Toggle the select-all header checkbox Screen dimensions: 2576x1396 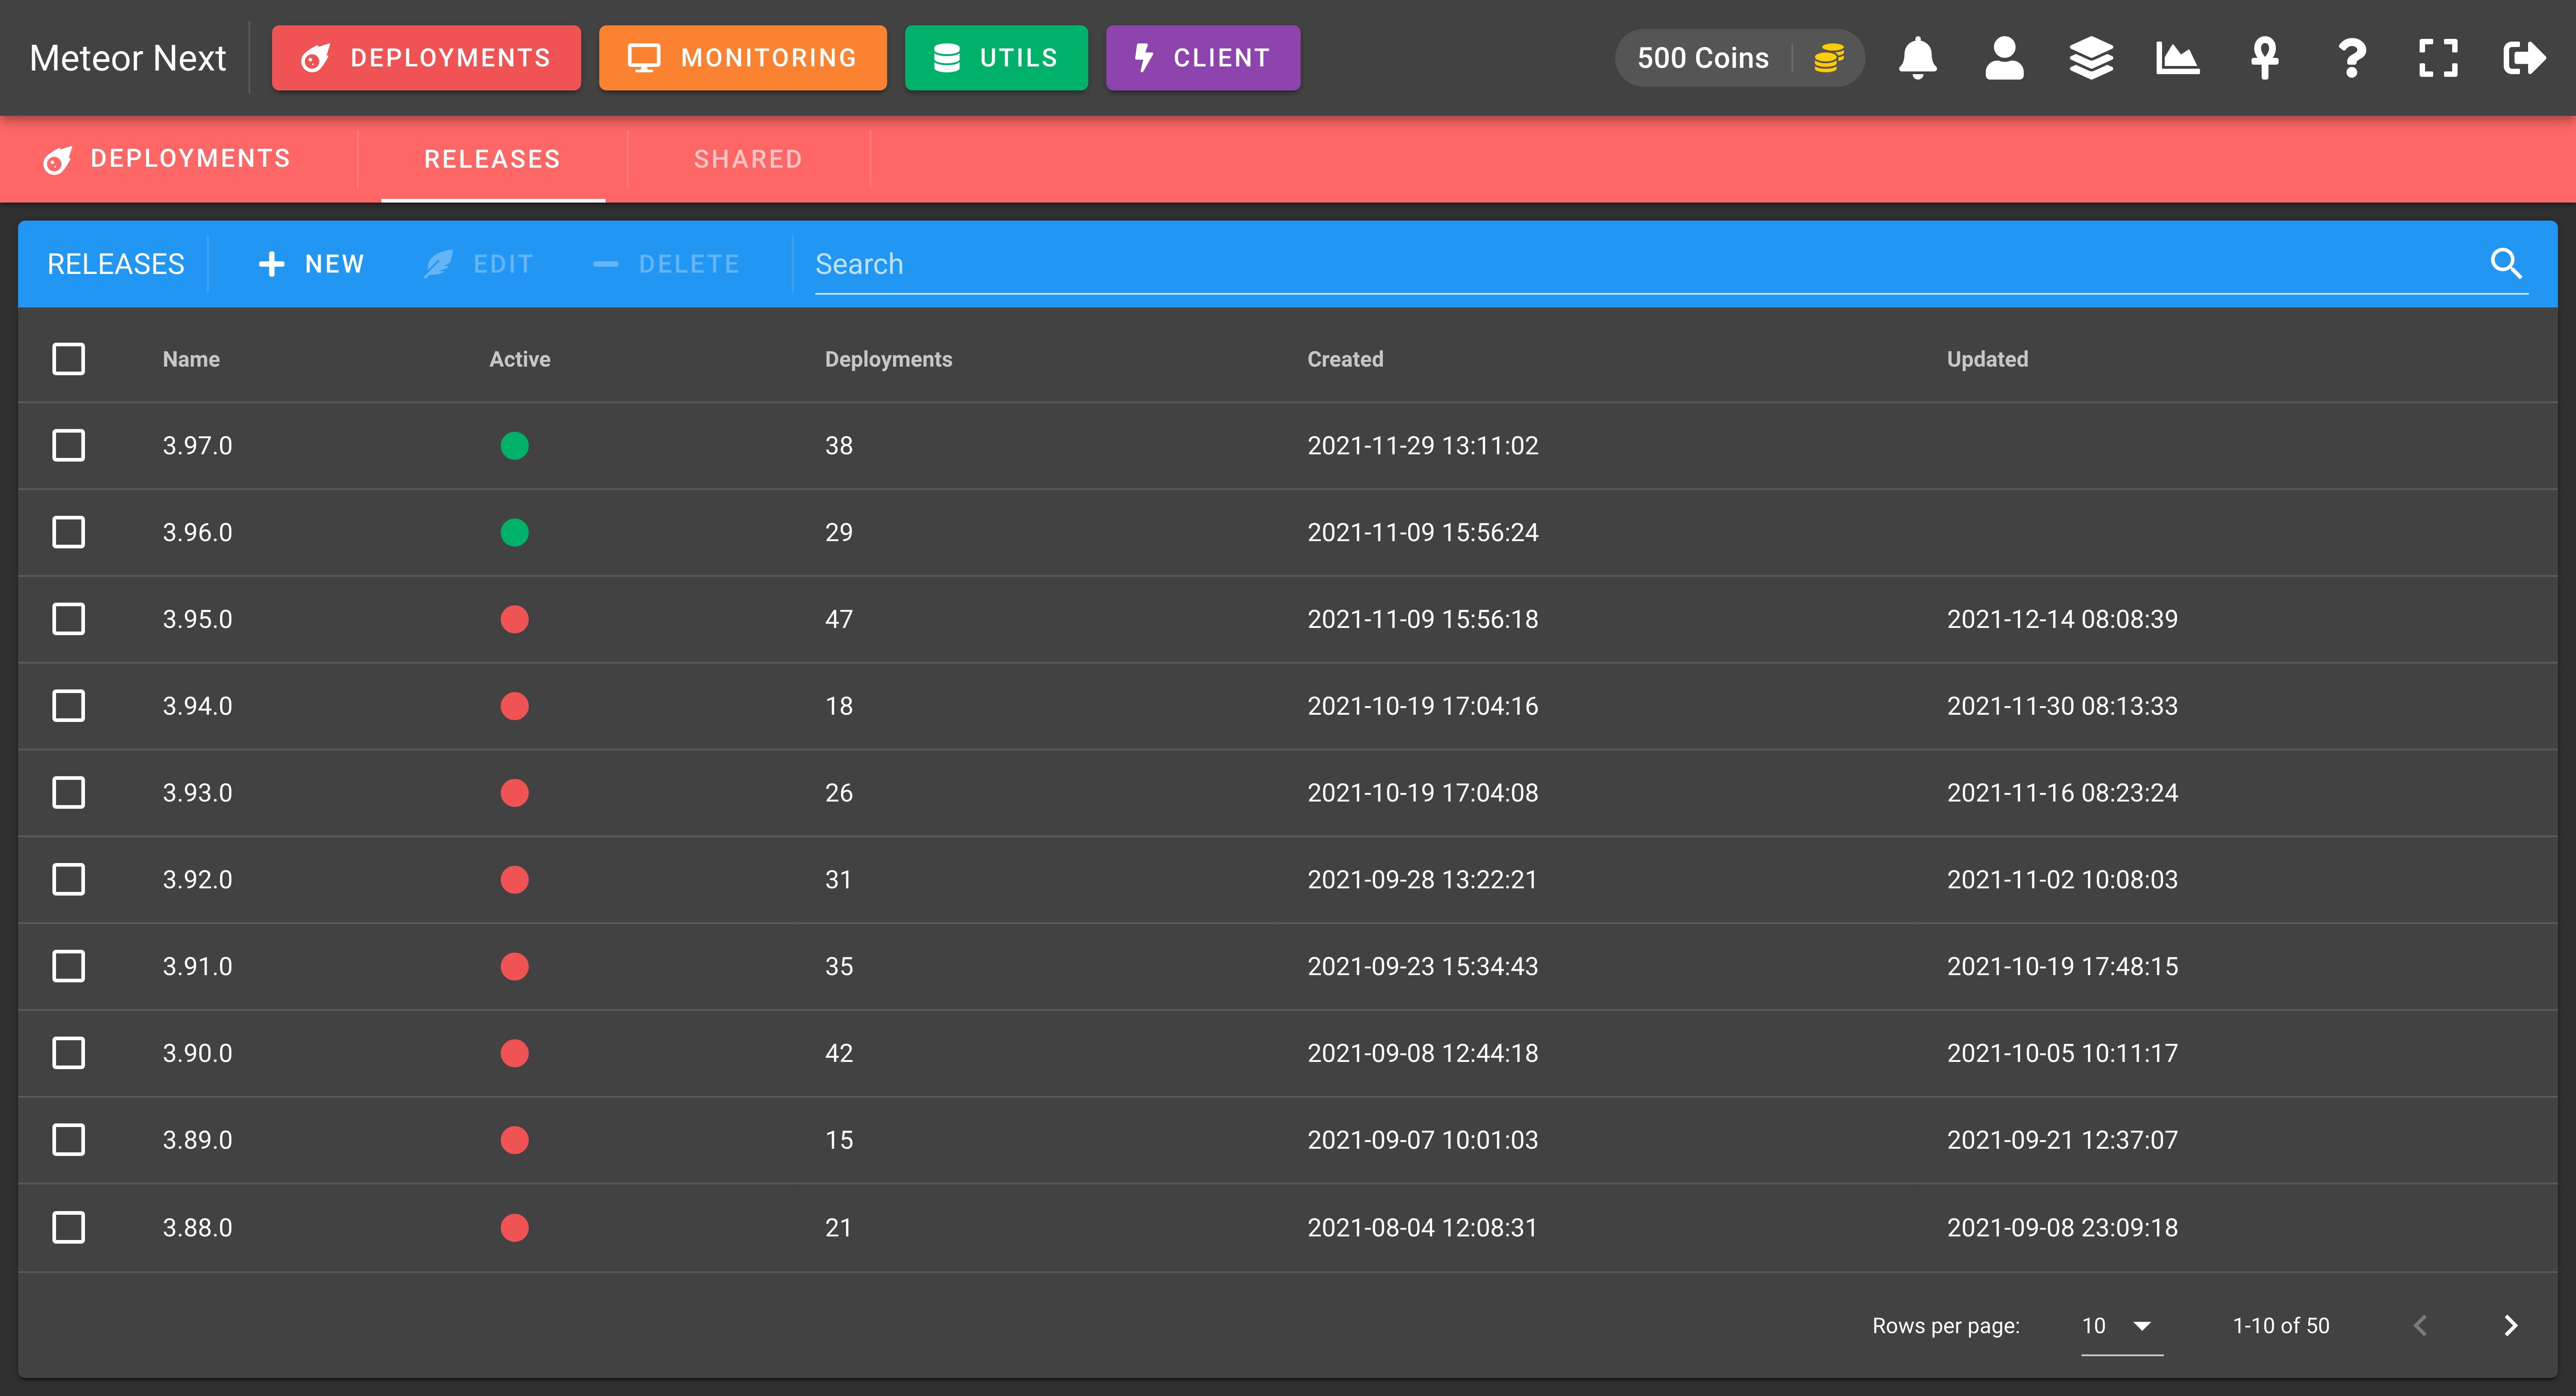pyautogui.click(x=68, y=359)
